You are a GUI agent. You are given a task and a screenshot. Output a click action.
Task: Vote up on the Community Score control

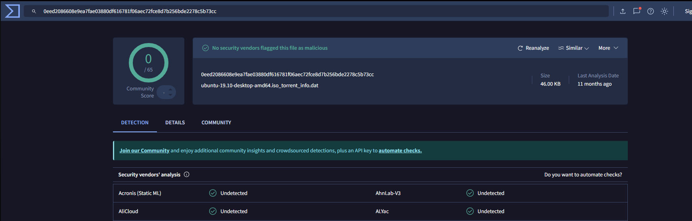170,90
